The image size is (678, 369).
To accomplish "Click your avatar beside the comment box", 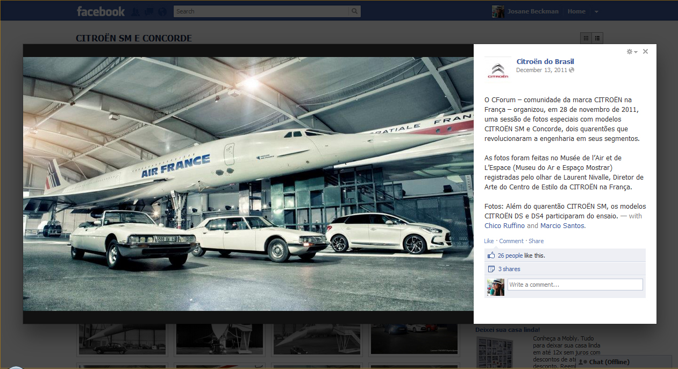I will (495, 287).
